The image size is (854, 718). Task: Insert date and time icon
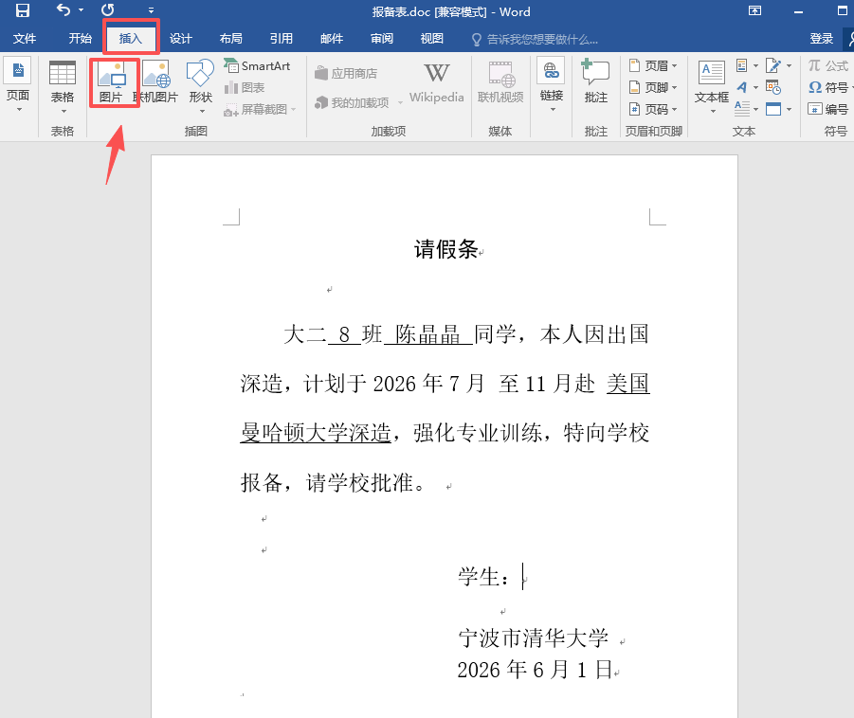[773, 88]
